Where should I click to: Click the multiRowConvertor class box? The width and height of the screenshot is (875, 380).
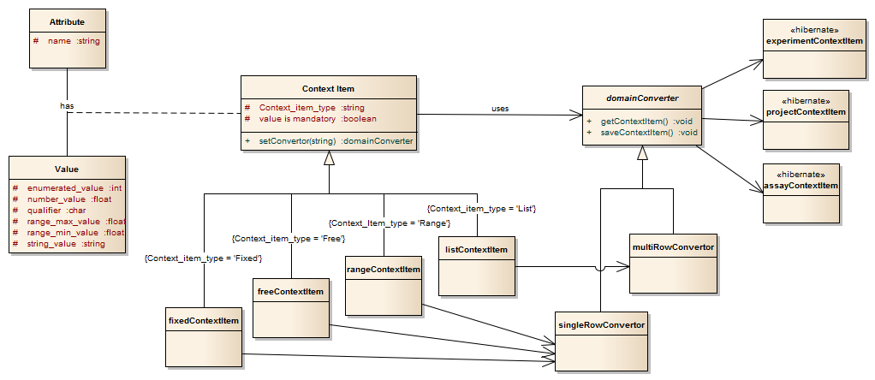pyautogui.click(x=672, y=247)
